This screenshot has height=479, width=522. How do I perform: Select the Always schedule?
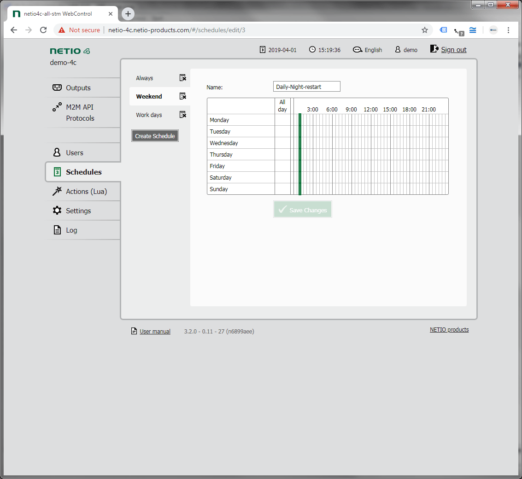coord(145,78)
